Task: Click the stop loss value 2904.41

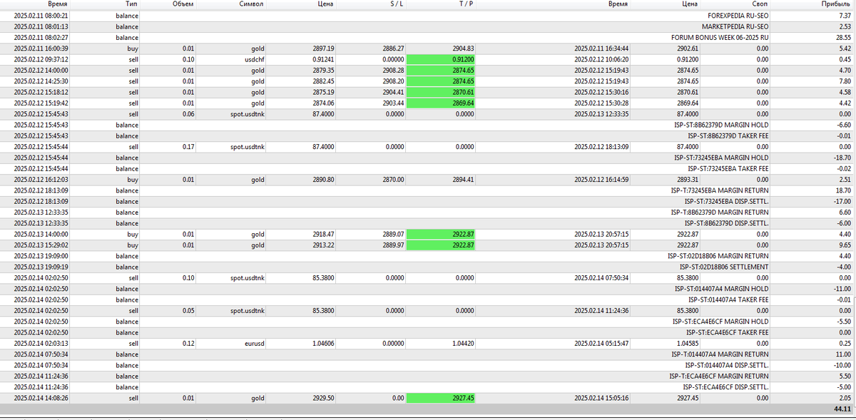Action: [394, 92]
